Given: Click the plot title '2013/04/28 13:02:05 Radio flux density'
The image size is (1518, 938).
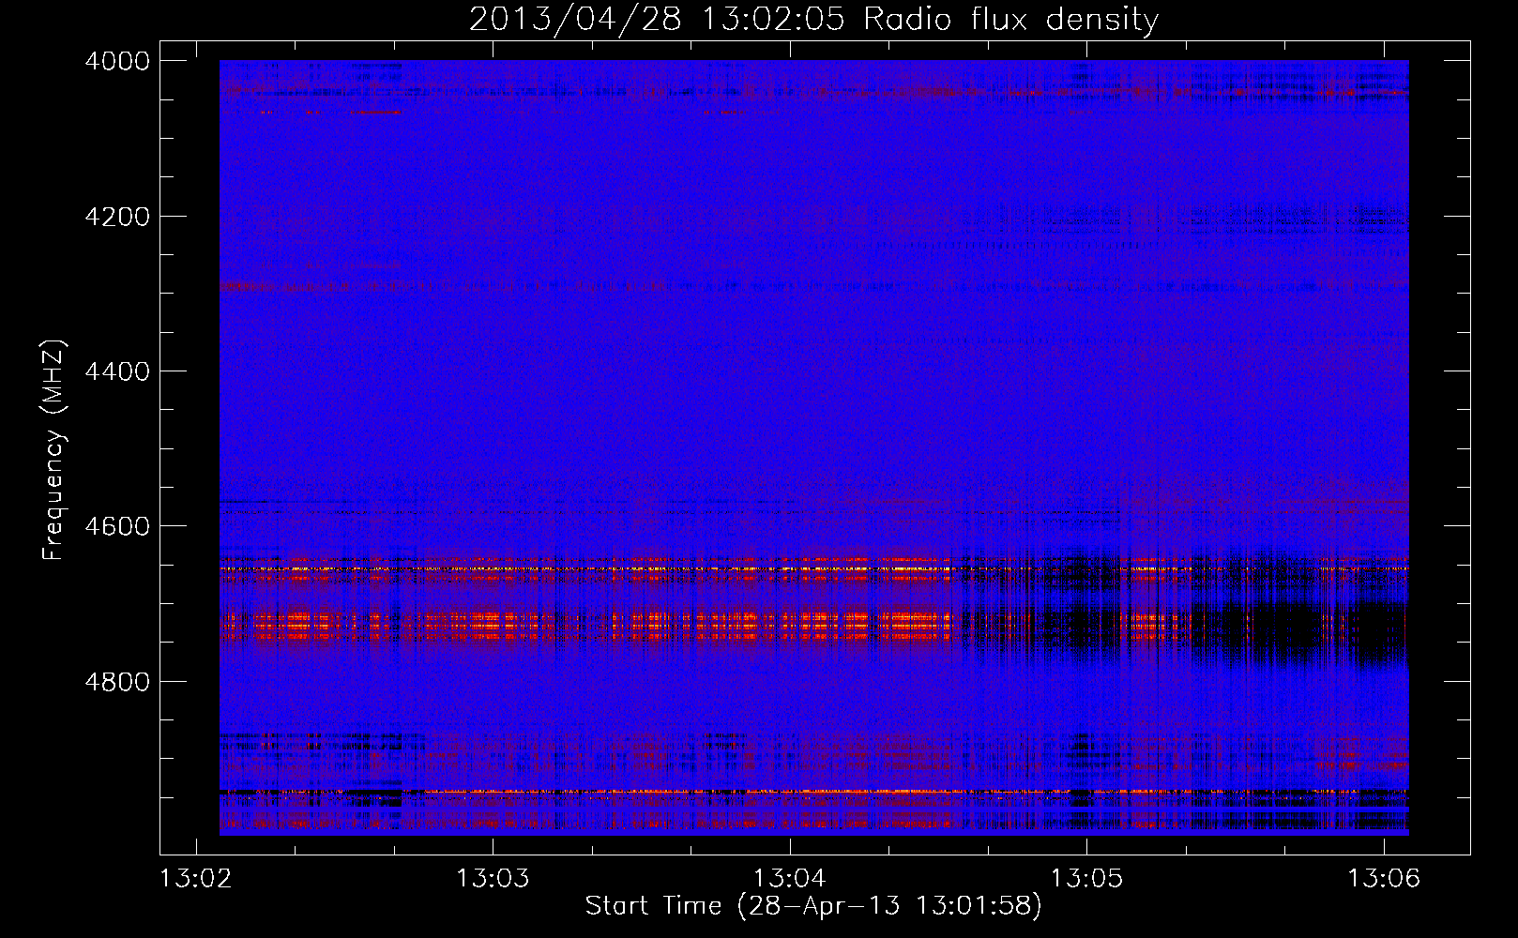Looking at the screenshot, I should point(813,20).
